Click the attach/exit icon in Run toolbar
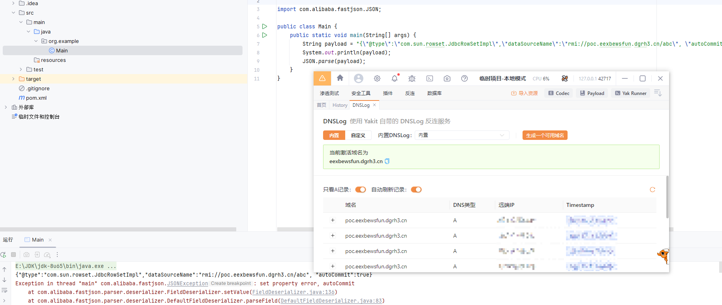This screenshot has width=722, height=305. 37,255
